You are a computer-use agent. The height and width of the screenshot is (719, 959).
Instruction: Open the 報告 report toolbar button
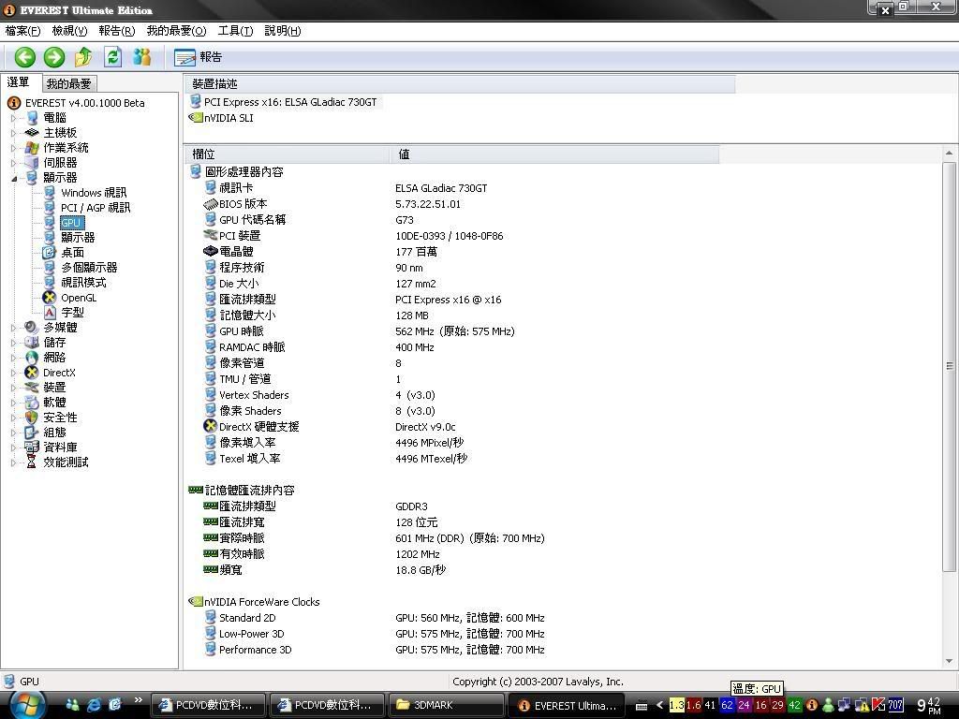[199, 57]
